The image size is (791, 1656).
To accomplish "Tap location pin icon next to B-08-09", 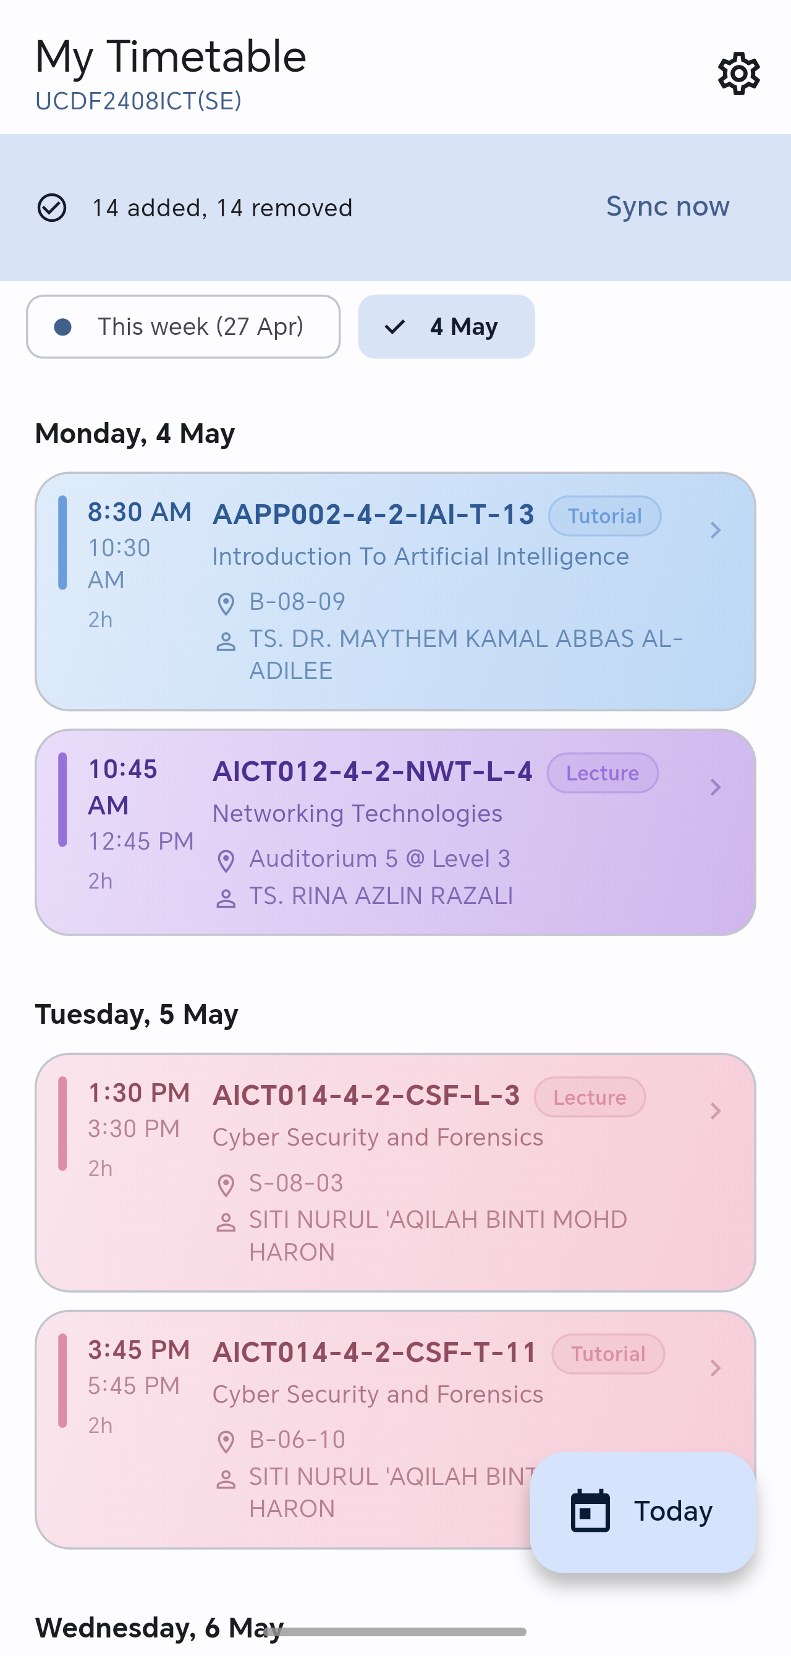I will (x=226, y=603).
